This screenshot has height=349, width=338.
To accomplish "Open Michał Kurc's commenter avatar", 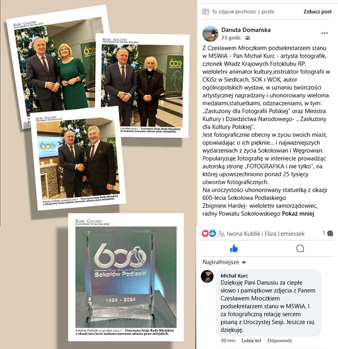I will pos(207,276).
